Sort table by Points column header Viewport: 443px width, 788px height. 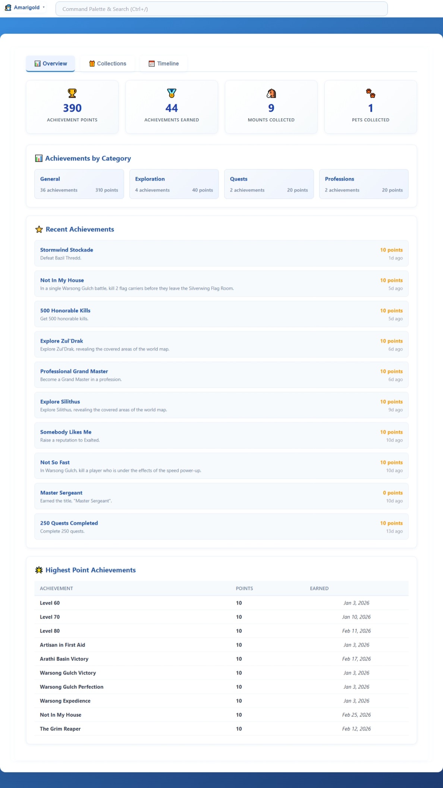[x=244, y=588]
